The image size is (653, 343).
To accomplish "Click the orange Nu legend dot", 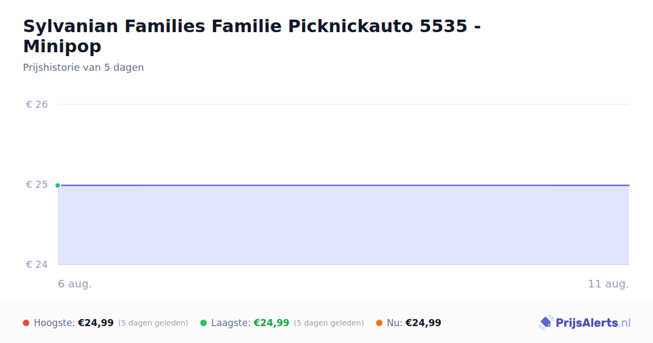I will (x=379, y=323).
